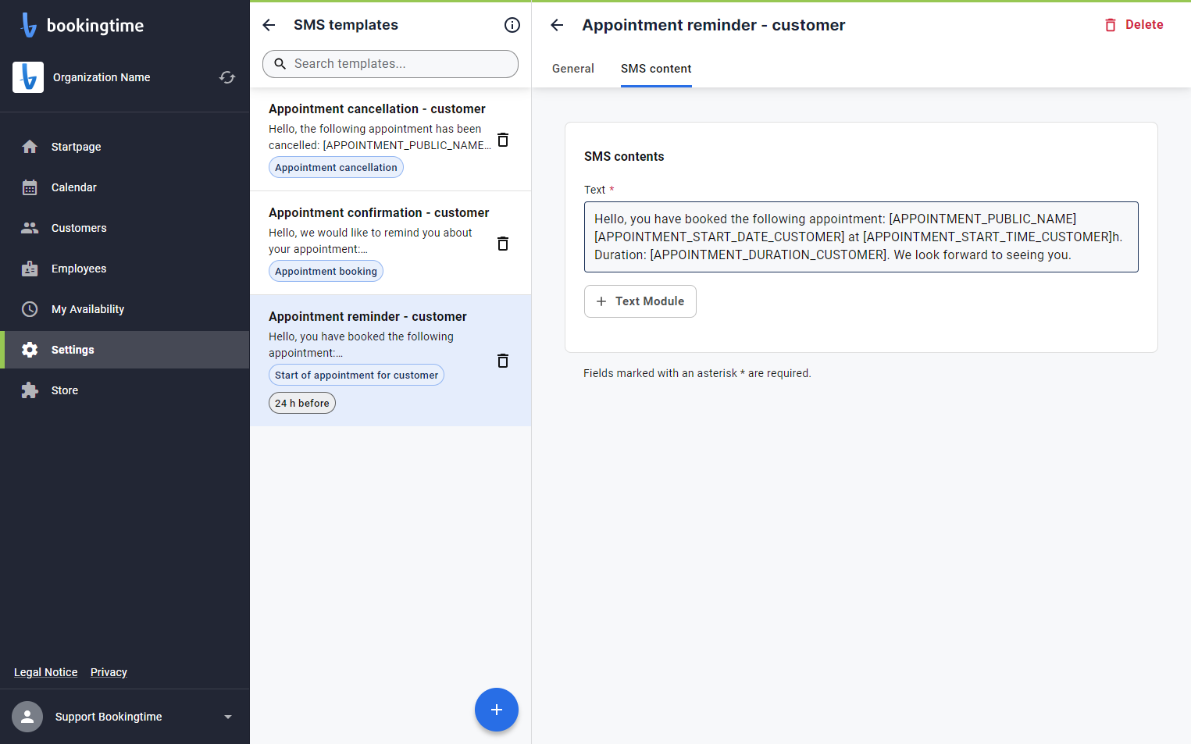The width and height of the screenshot is (1191, 744).
Task: Go back from Appointment reminder detail
Action: pyautogui.click(x=557, y=25)
